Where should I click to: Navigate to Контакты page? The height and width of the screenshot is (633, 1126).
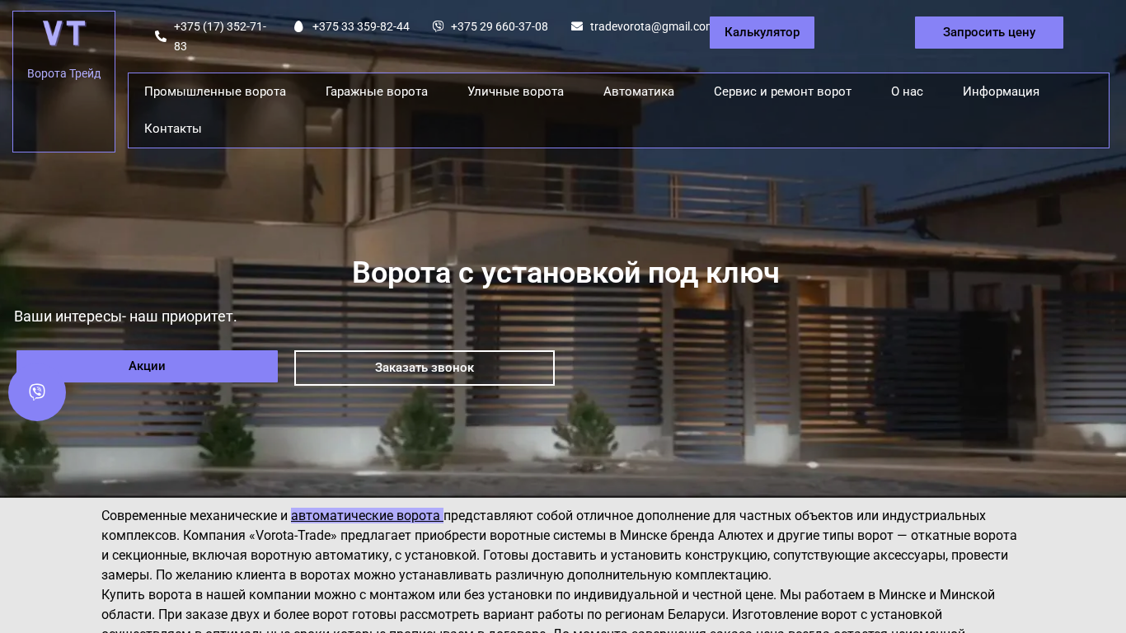pyautogui.click(x=173, y=129)
